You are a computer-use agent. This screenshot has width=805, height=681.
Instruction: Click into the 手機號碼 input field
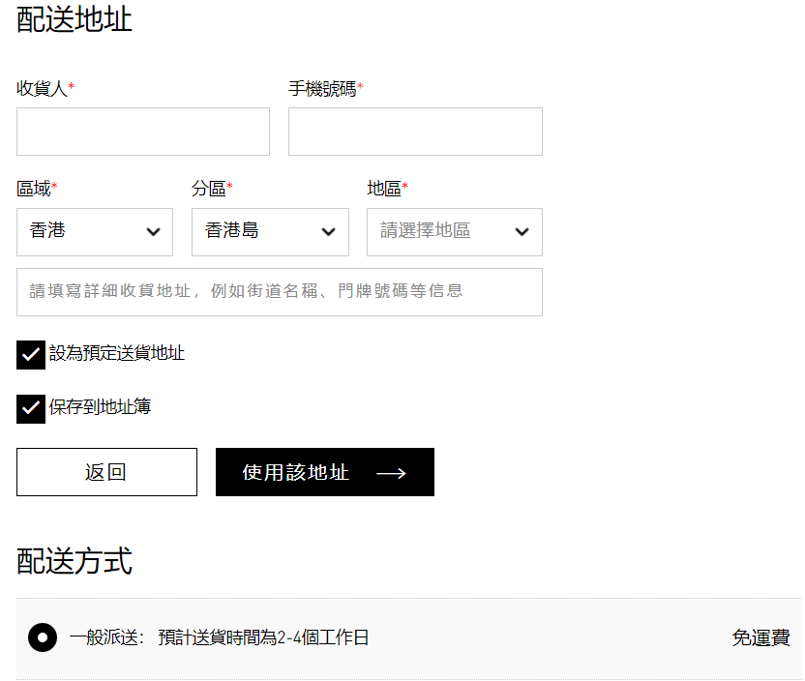click(x=415, y=132)
